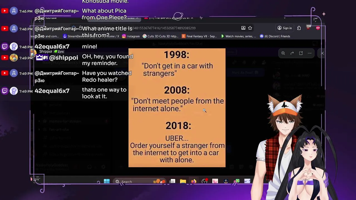The image size is (356, 200).
Task: Click the Sign in button in the browser
Action: 285,28
